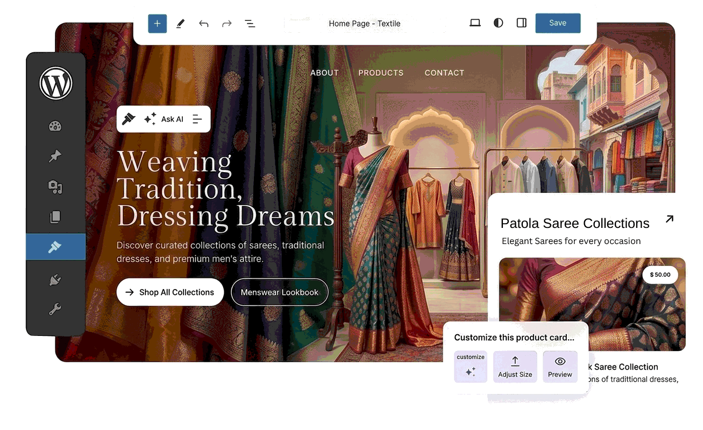
Task: Click the undo arrow icon
Action: click(x=203, y=24)
